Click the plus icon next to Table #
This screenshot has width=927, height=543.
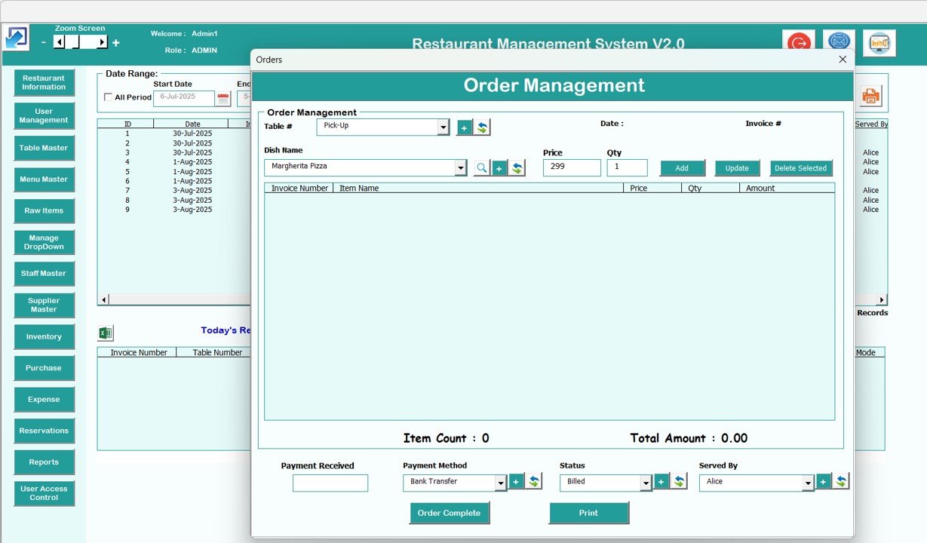point(464,127)
